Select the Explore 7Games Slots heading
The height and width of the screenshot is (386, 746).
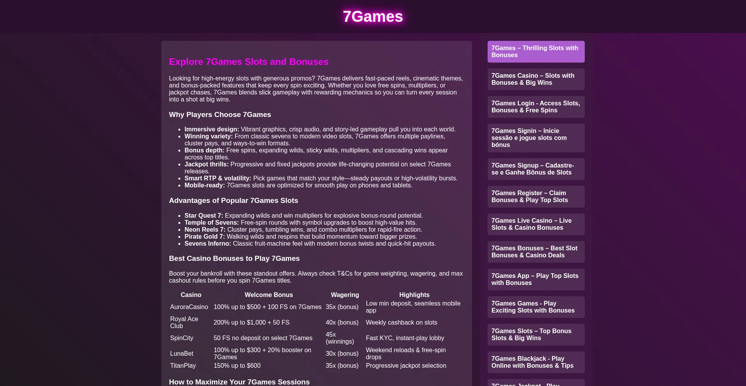tap(248, 61)
